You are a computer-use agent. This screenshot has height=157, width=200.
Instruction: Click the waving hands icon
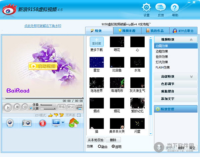(61, 115)
